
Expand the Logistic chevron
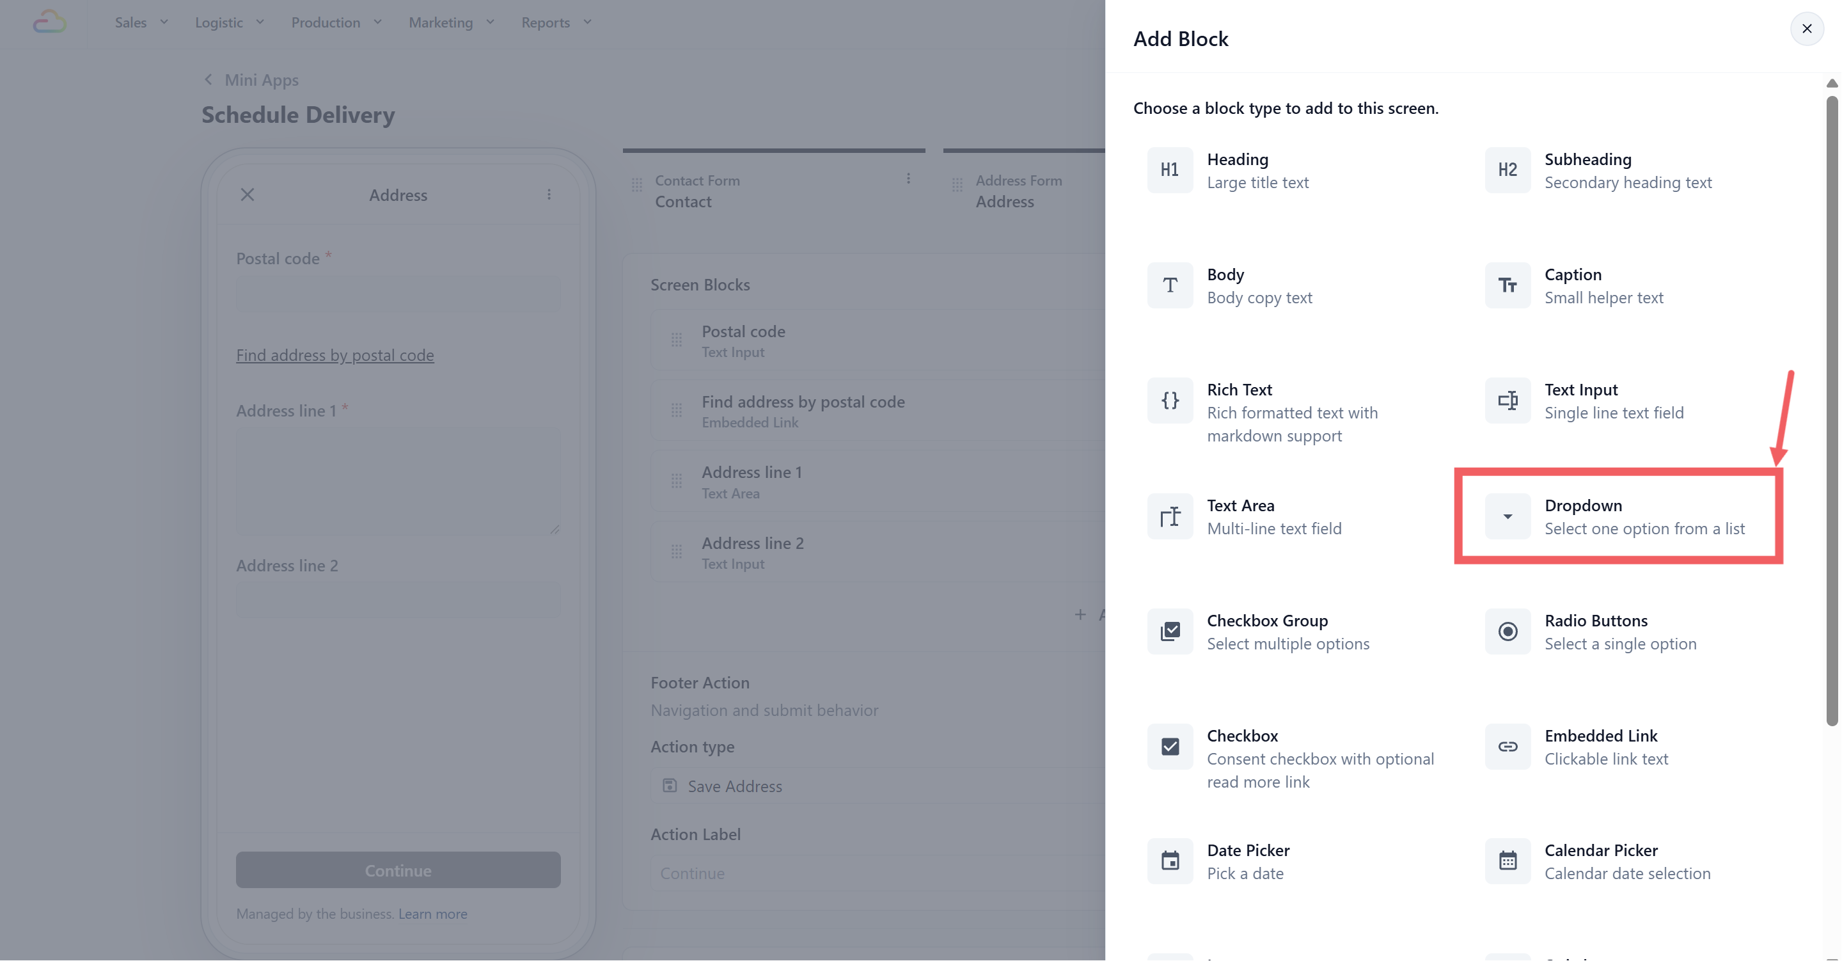(x=260, y=22)
